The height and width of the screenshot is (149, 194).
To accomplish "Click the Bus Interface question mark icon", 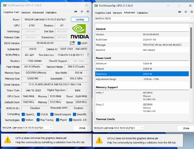I will click(x=88, y=55).
